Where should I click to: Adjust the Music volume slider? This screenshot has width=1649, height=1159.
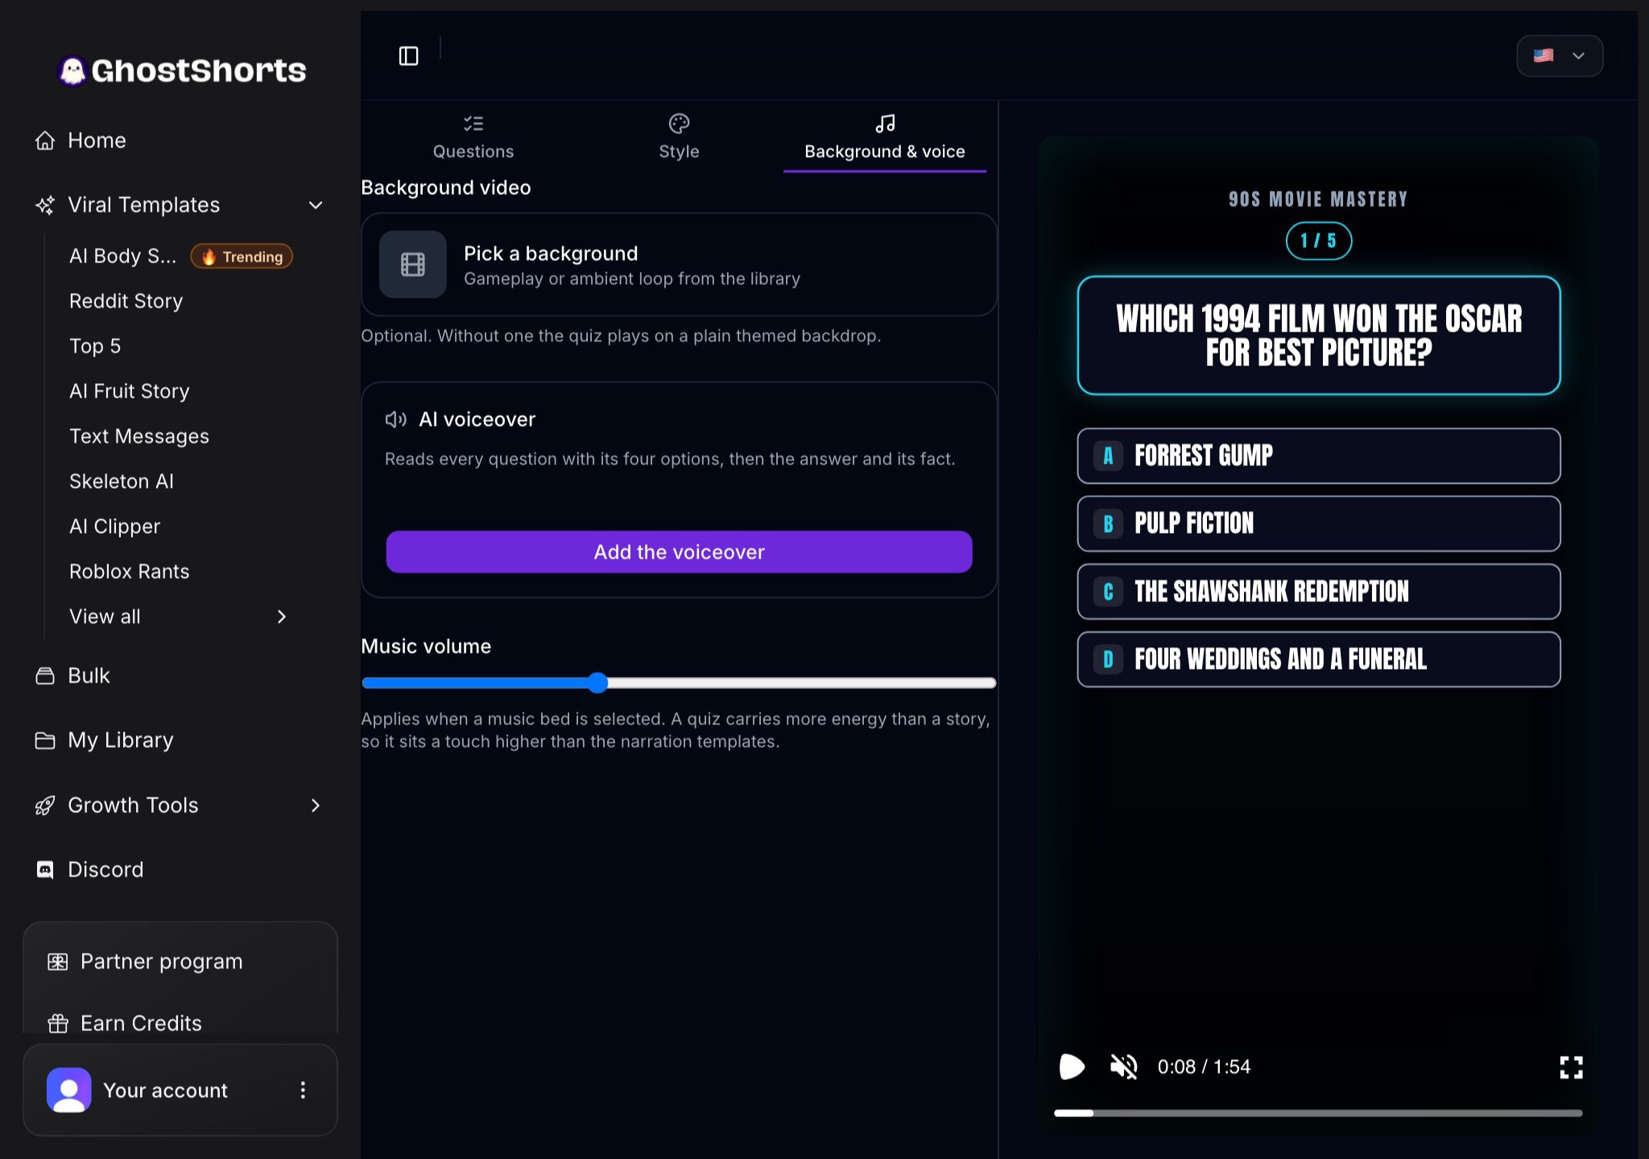tap(679, 683)
